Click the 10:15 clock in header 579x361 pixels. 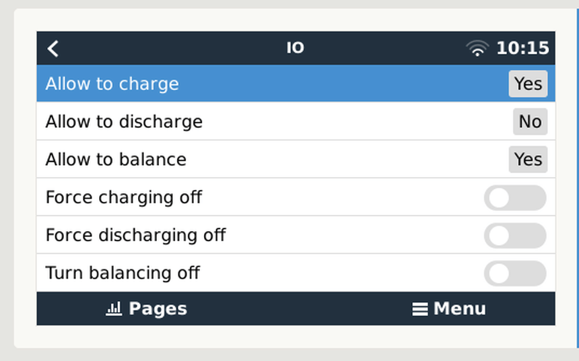(x=522, y=48)
